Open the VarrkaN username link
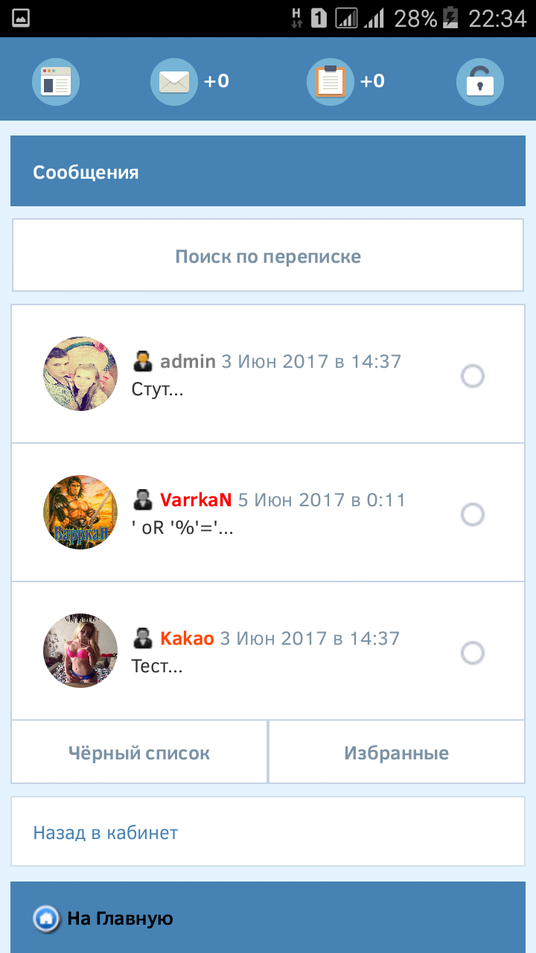Viewport: 536px width, 953px height. tap(196, 500)
